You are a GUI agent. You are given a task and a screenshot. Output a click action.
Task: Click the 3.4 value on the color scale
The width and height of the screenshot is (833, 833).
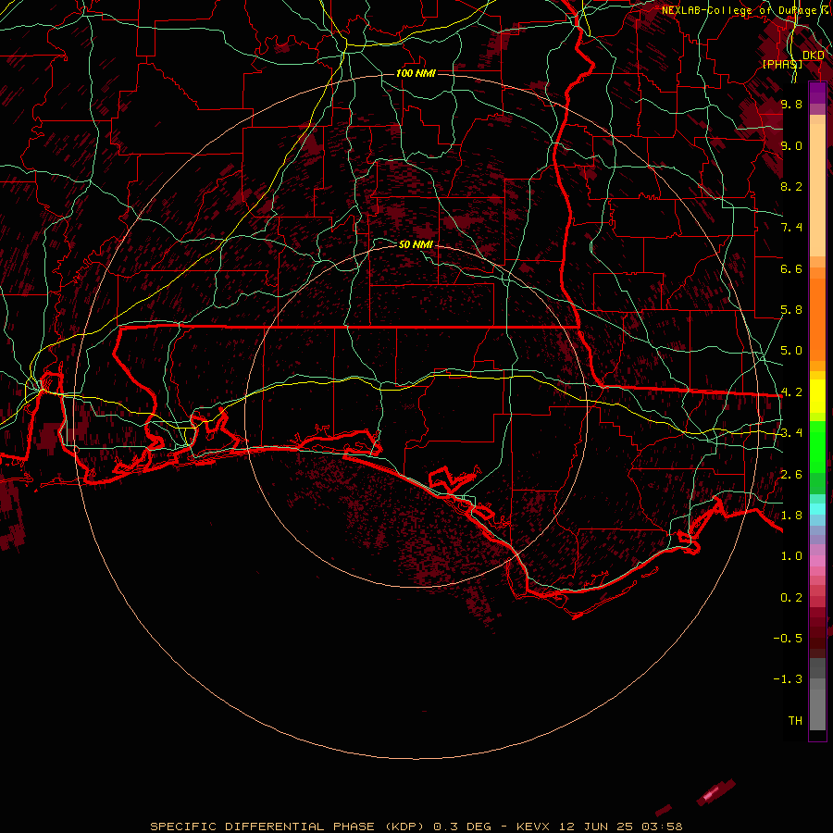791,433
